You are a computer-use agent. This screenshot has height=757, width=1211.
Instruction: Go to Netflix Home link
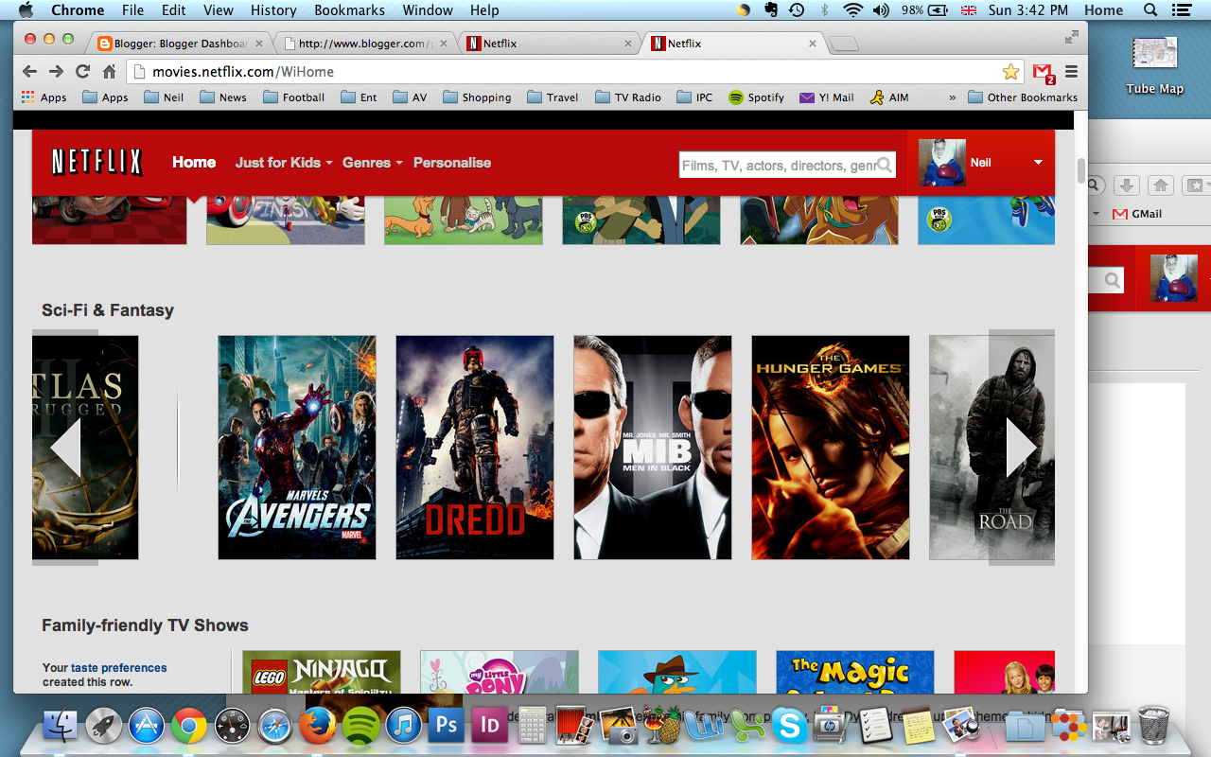coord(194,163)
